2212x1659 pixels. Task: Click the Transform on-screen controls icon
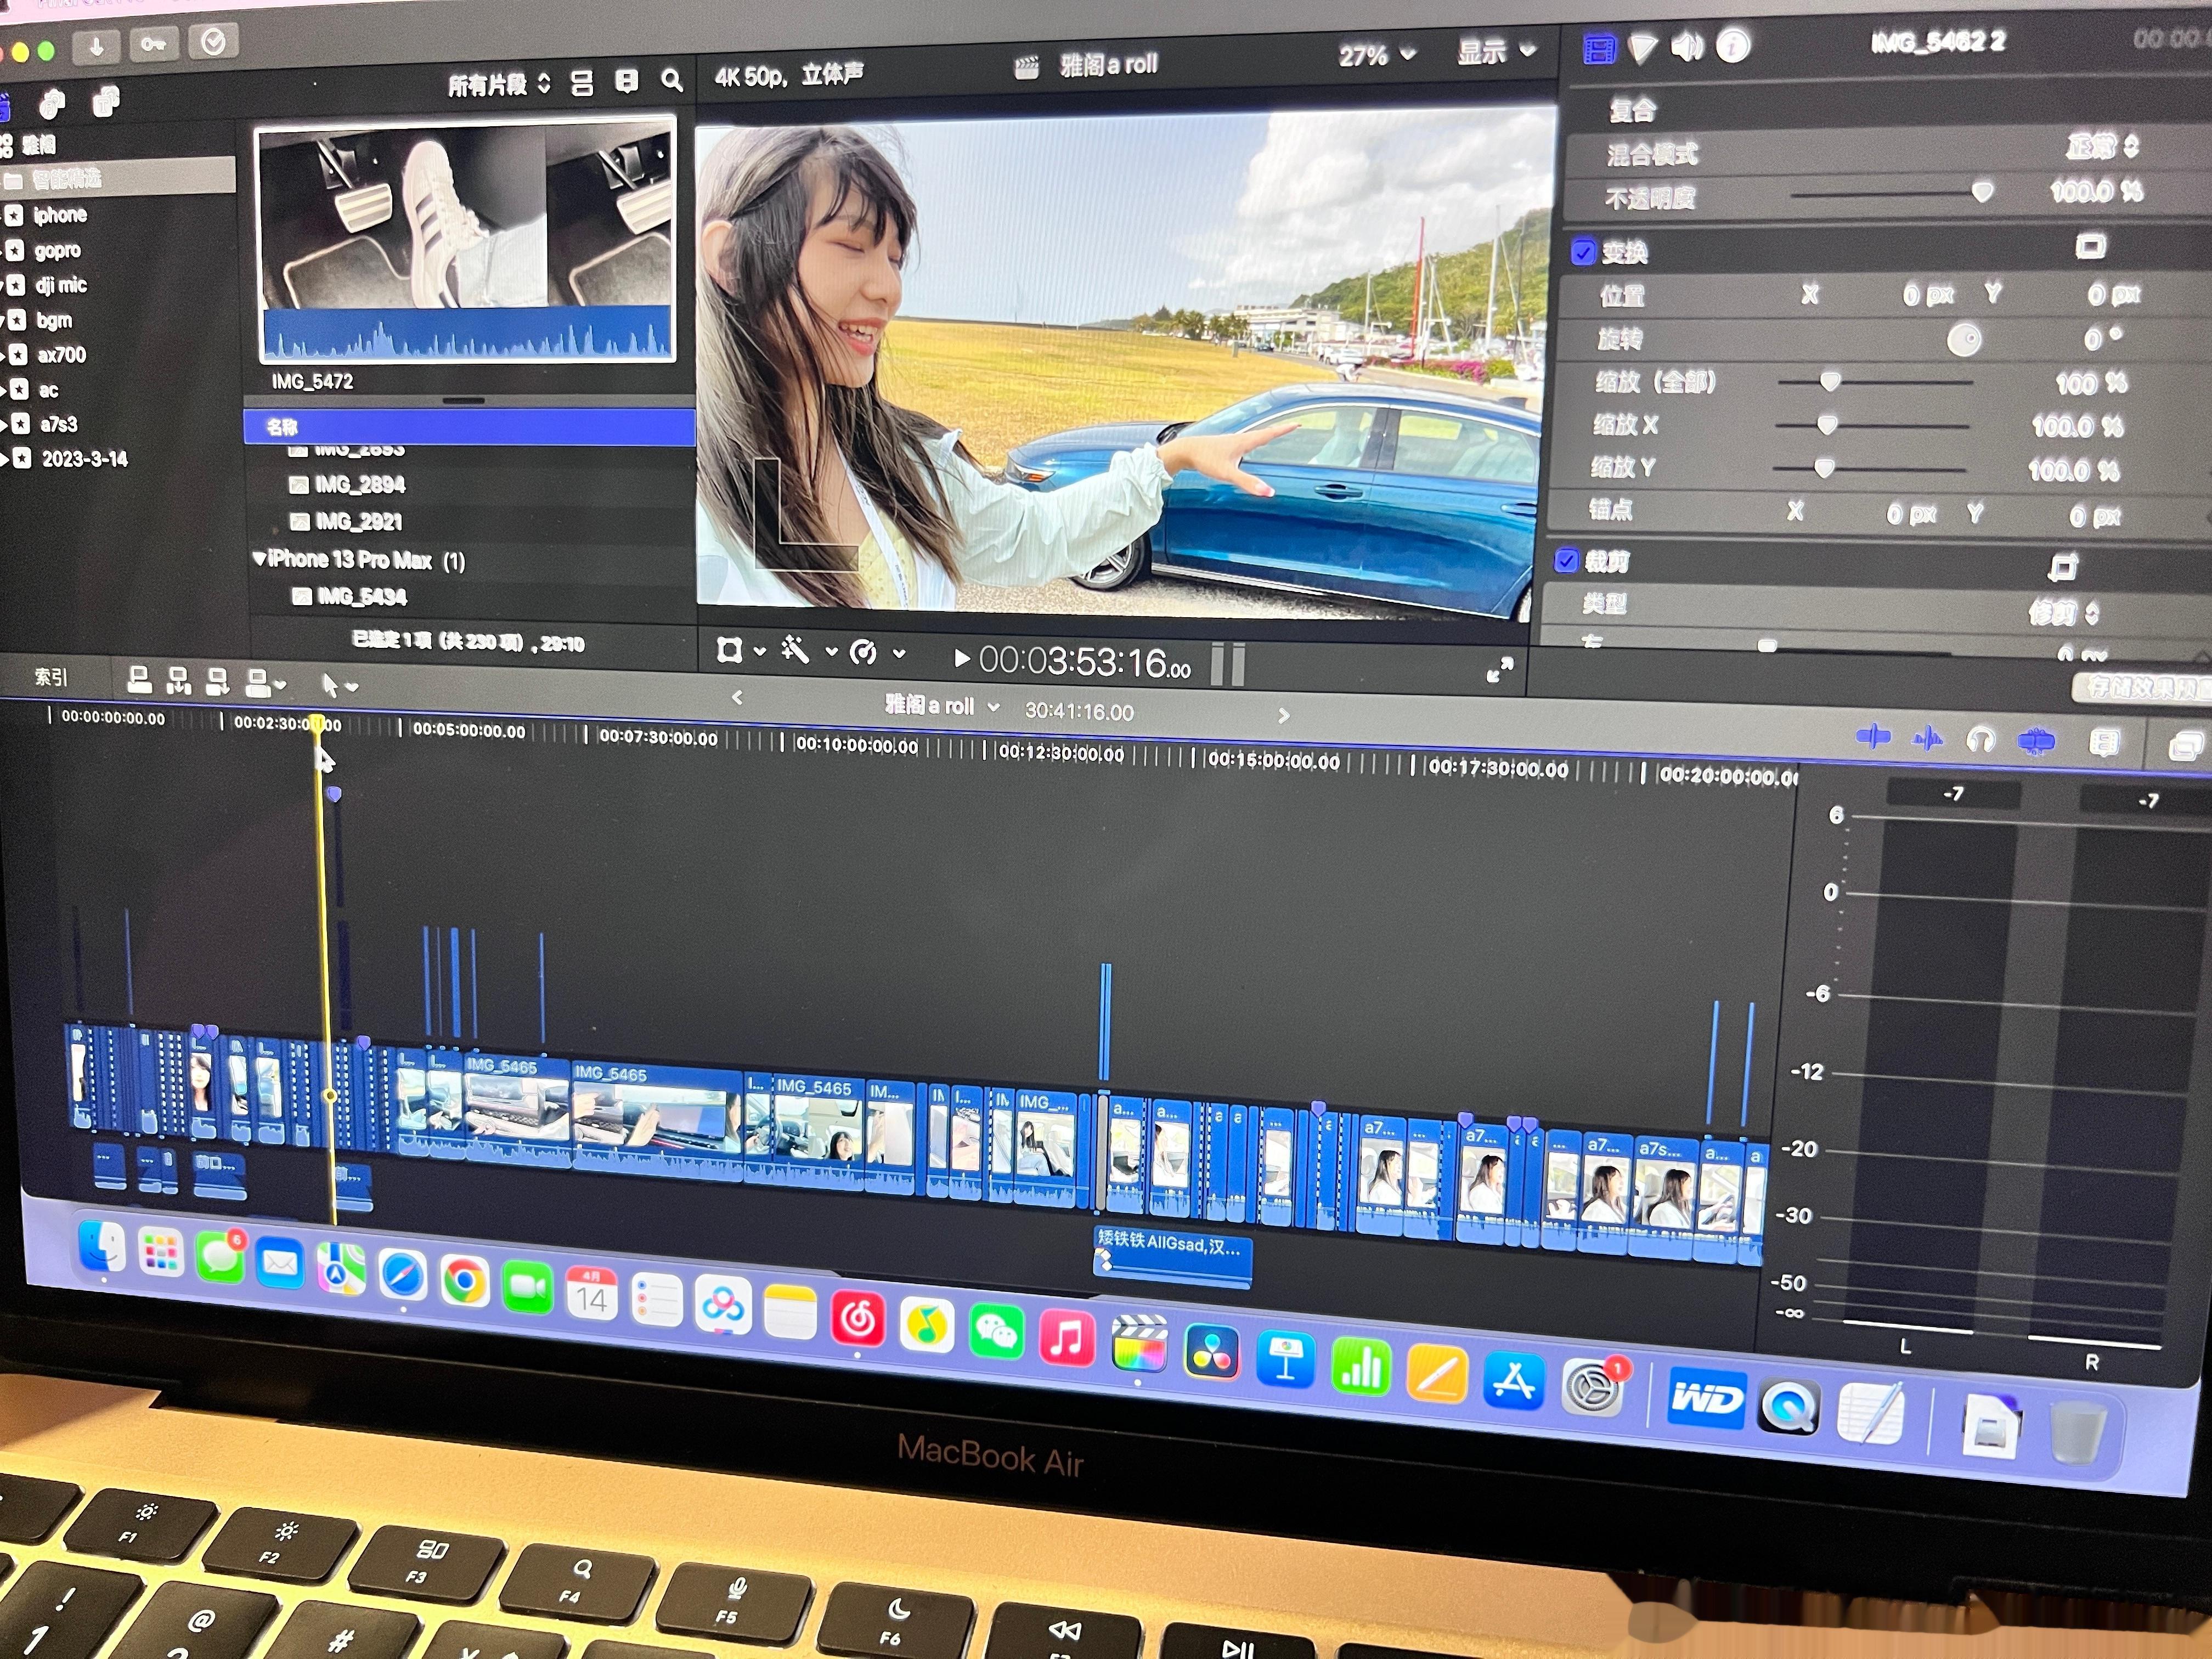[x=2089, y=246]
